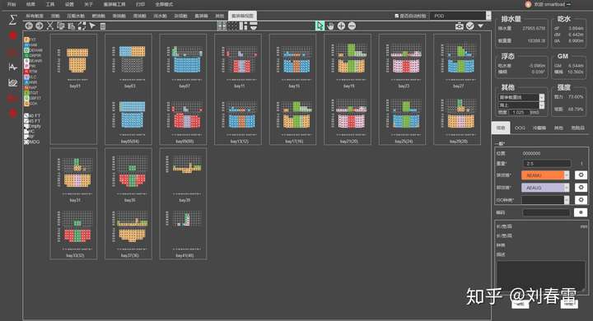The height and width of the screenshot is (321, 593).
Task: Click the back arrow circle toolbar icon
Action: 29,26
